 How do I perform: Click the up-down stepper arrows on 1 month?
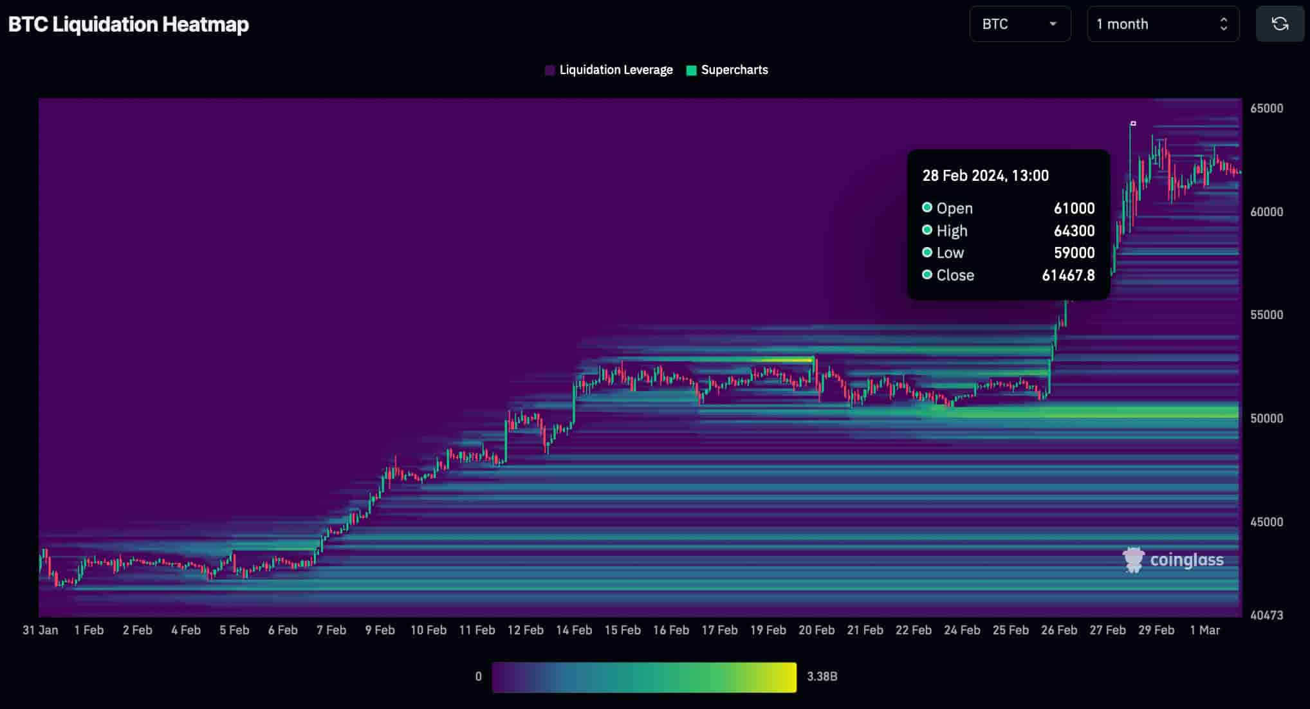click(1223, 24)
